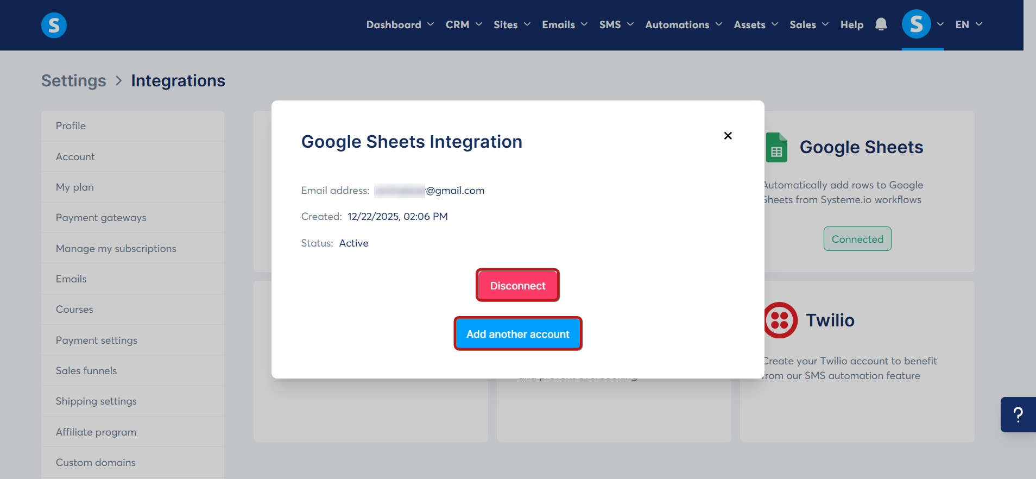Click the Disconnect button
This screenshot has height=479, width=1036.
coord(517,285)
